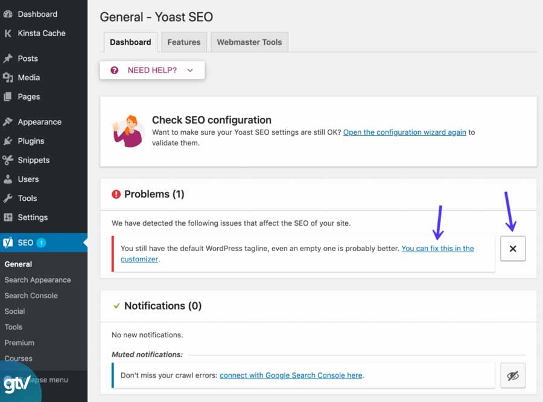Click the fix this in customizer link
543x402 pixels.
[x=436, y=247]
